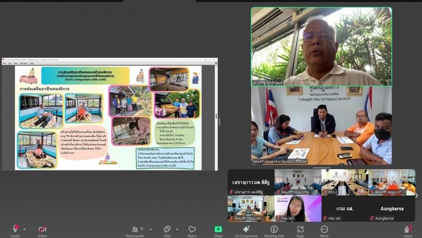Viewport: 422px width, 238px height.
Task: Open Help menu in shared Acrobat window
Action: click(x=32, y=63)
